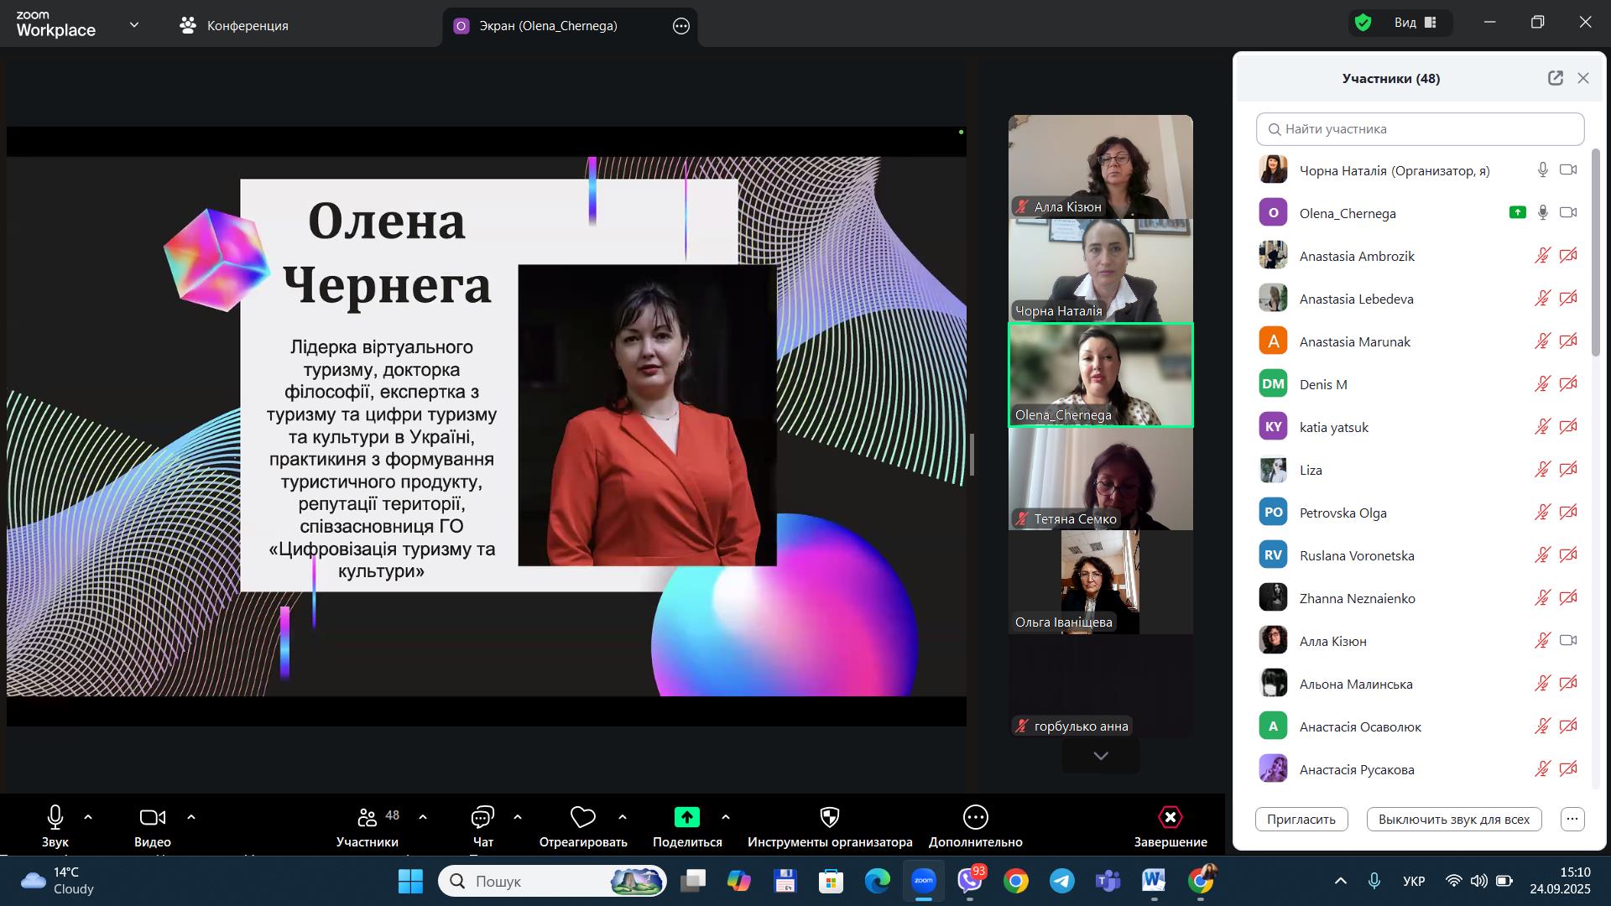Image resolution: width=1611 pixels, height=906 pixels.
Task: Click the red End meeting icon
Action: point(1170,817)
